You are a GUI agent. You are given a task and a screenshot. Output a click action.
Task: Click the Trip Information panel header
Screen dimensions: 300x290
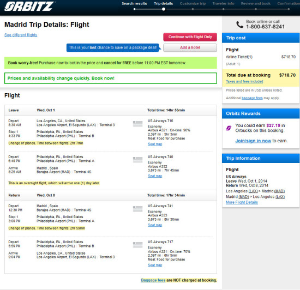261,158
